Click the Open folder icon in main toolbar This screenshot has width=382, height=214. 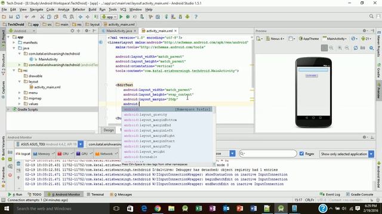[x=4, y=17]
